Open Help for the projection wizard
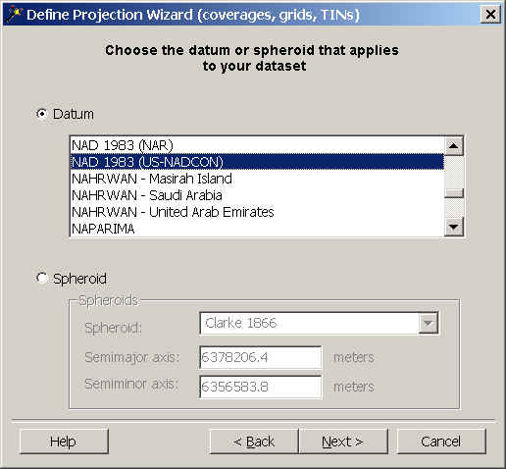 tap(64, 442)
